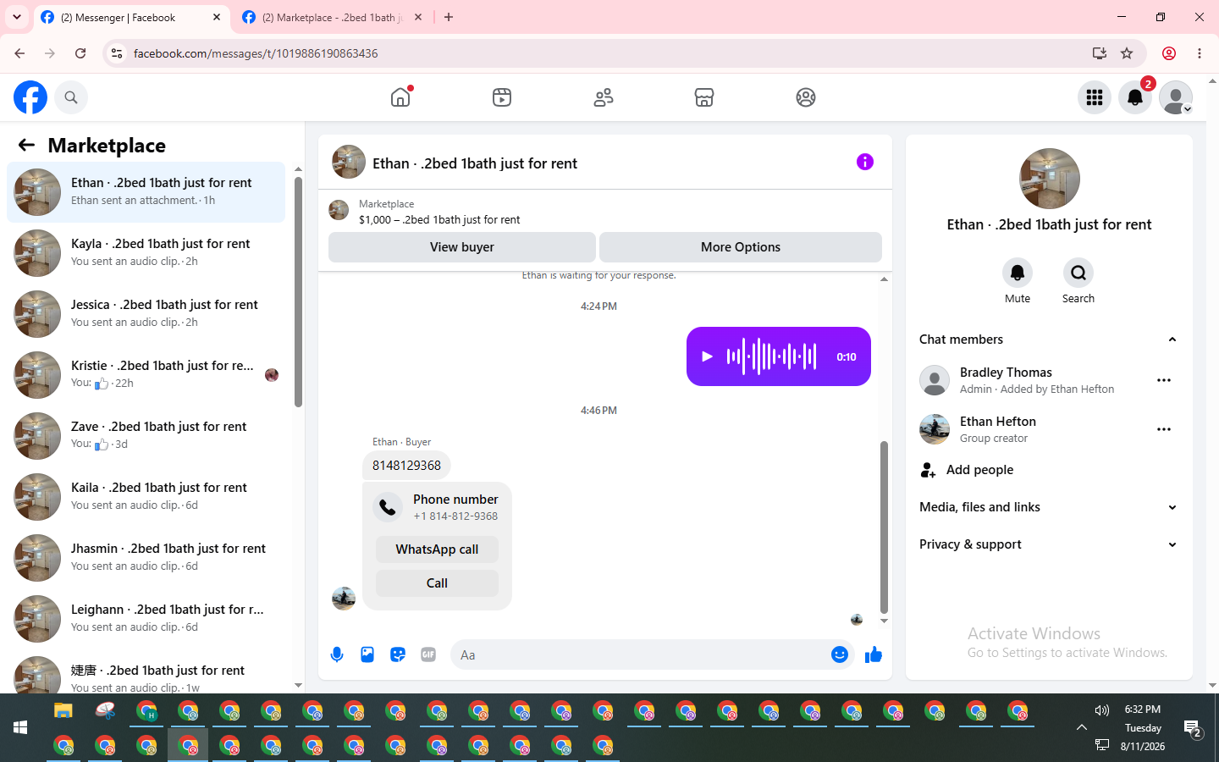Show hidden tray icons chevron
The height and width of the screenshot is (762, 1219).
tap(1081, 727)
